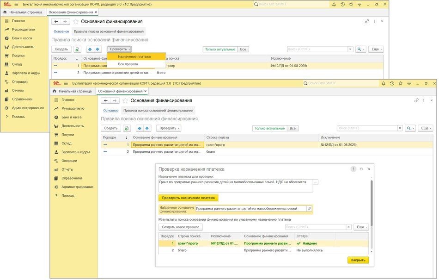The image size is (439, 280).
Task: Select Назначение платежа menu item
Action: tap(134, 56)
